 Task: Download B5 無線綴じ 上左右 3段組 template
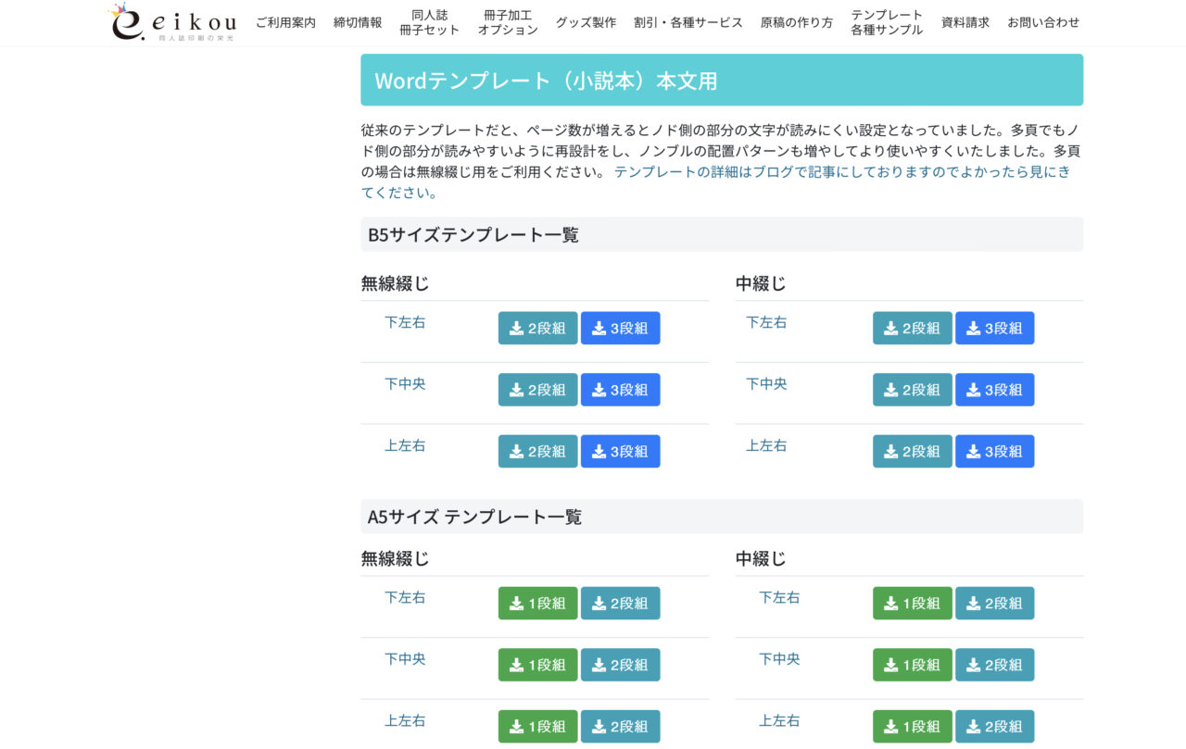620,451
